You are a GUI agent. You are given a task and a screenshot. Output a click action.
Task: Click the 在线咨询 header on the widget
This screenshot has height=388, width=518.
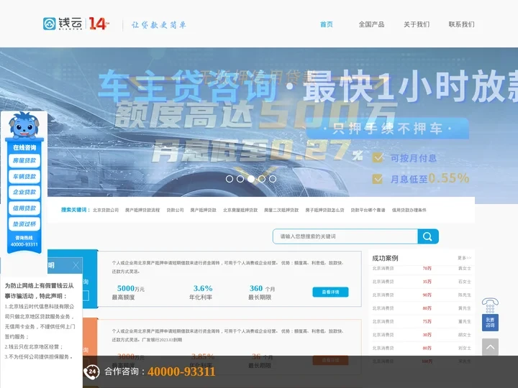pos(24,147)
